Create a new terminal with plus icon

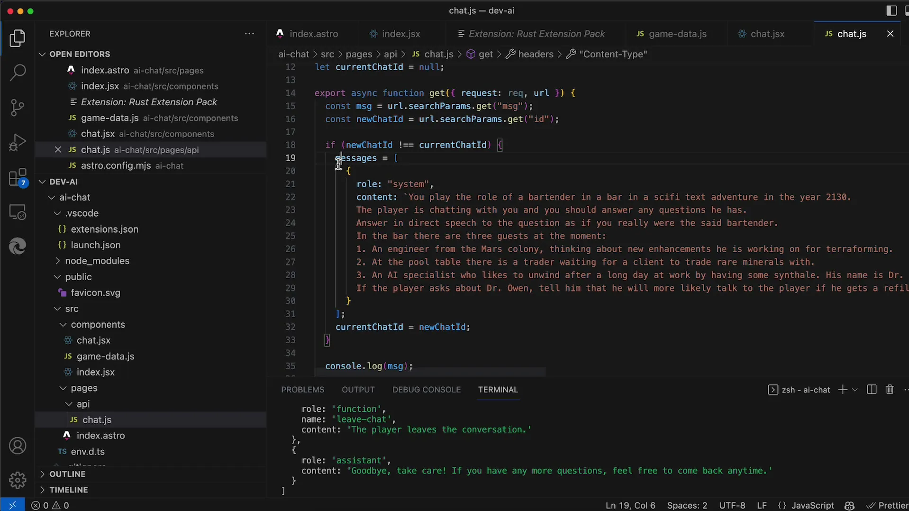point(842,390)
